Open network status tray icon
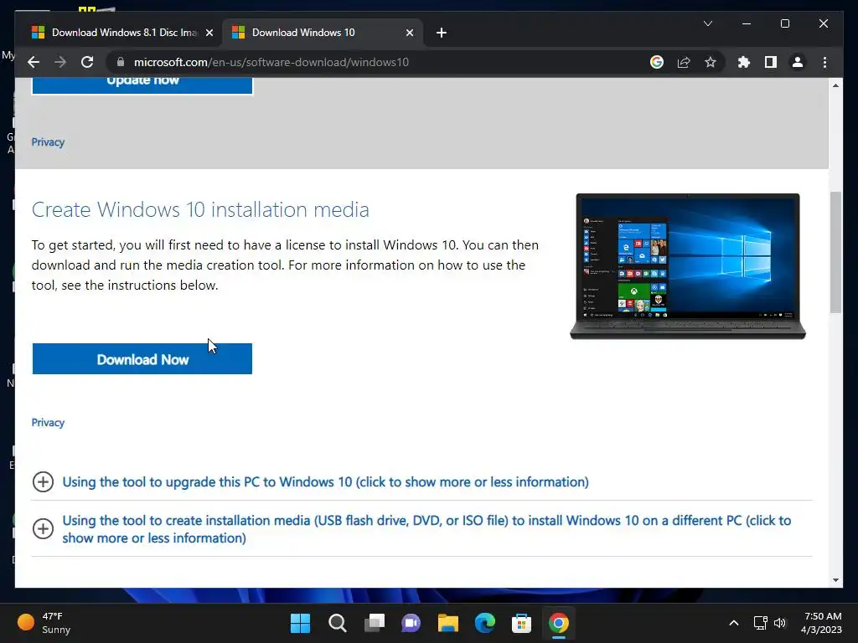Viewport: 858px width, 643px height. 760,623
